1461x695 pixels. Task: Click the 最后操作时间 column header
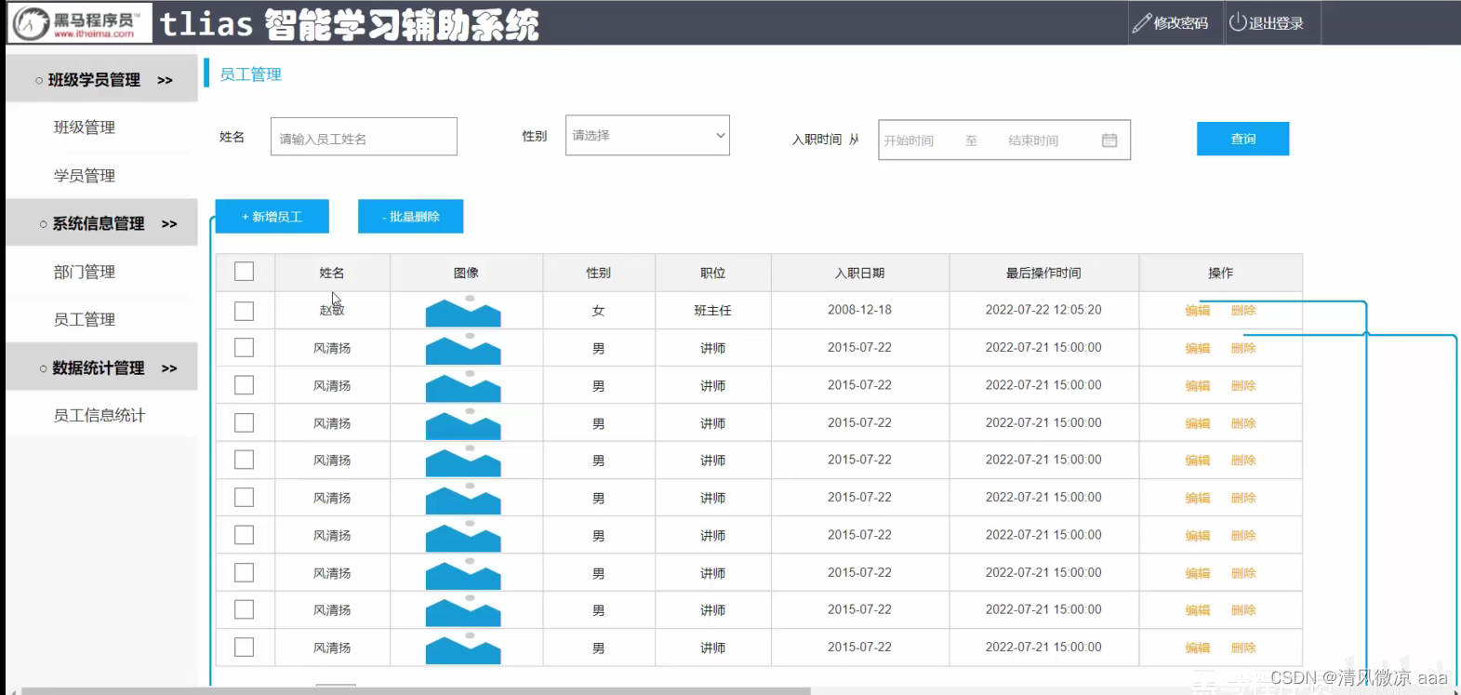pyautogui.click(x=1043, y=273)
